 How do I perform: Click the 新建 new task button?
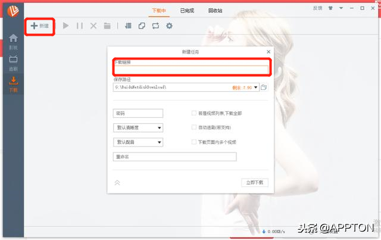(x=40, y=26)
